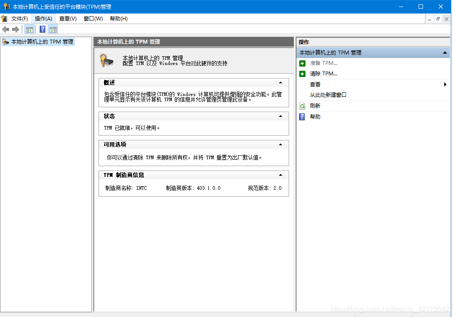The height and width of the screenshot is (317, 453).
Task: Click 帮助 in actions pane
Action: 315,117
